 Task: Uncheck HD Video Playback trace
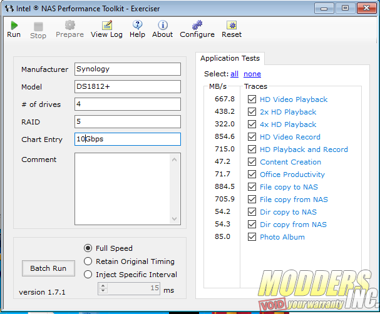[x=252, y=99]
